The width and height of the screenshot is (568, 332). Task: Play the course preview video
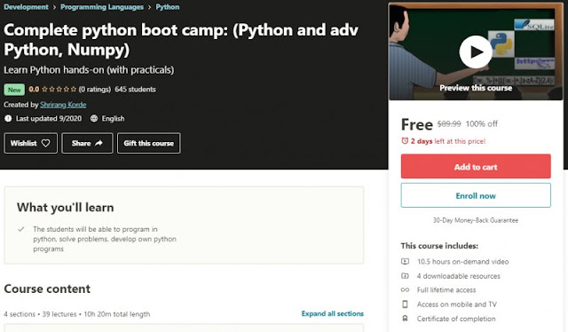tap(476, 52)
